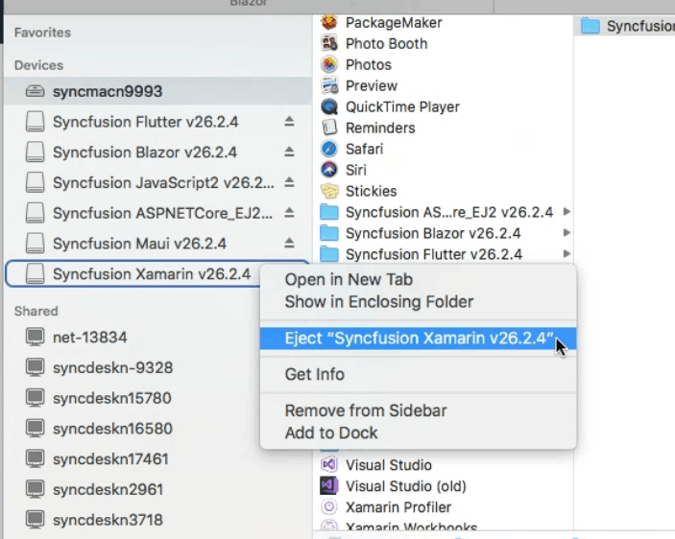Click the Visual Studio app icon
Screen dimensions: 675x539
point(329,464)
